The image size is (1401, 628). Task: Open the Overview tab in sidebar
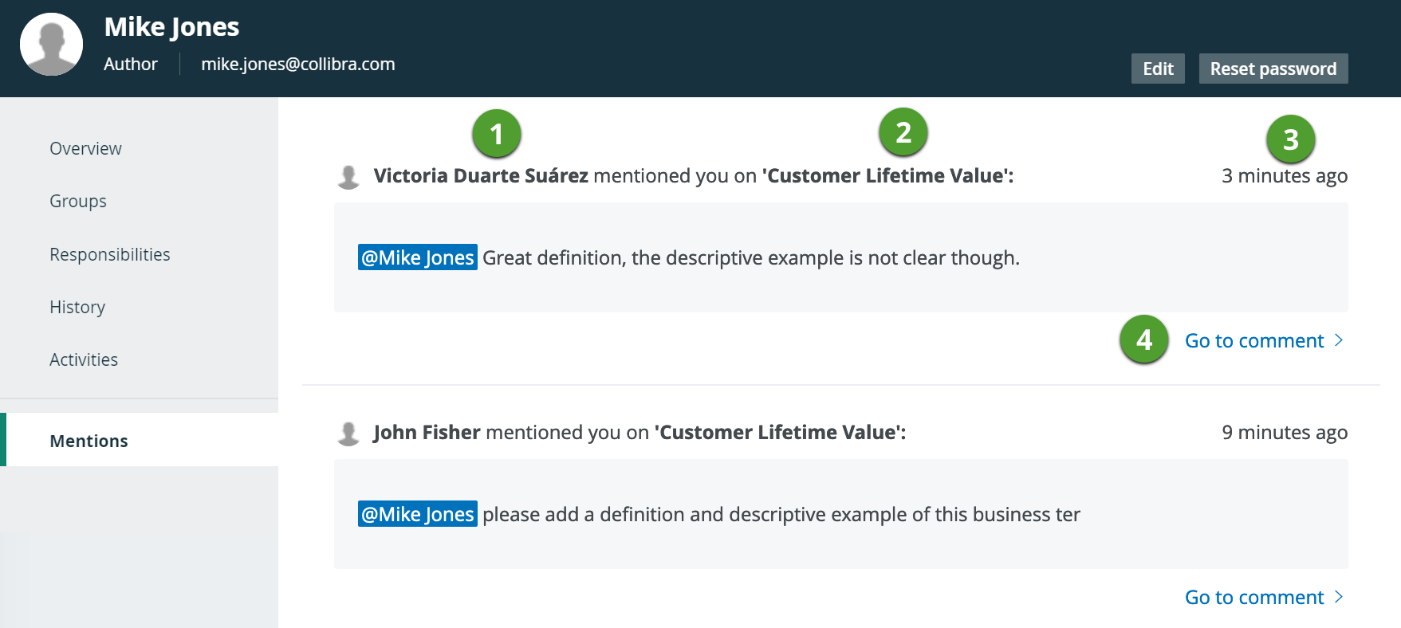85,149
